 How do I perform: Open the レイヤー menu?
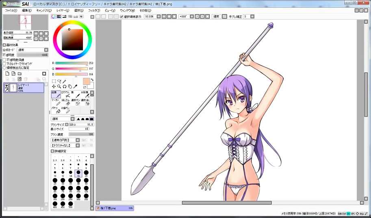point(63,10)
